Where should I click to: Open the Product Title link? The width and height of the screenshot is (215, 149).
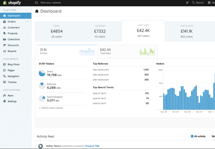coord(92,146)
